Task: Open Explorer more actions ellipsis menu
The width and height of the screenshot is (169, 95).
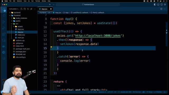Action: 35,9
